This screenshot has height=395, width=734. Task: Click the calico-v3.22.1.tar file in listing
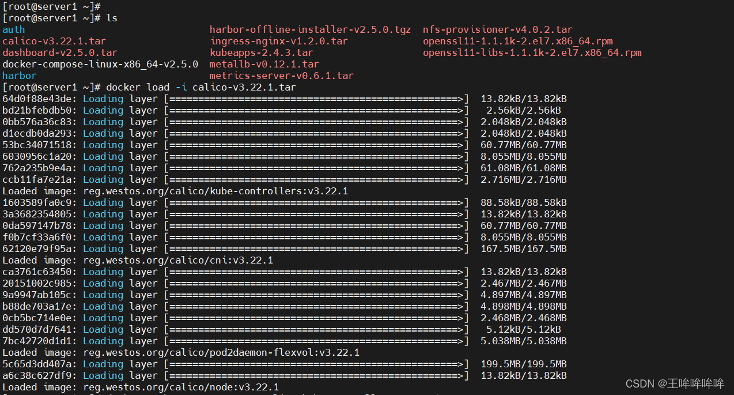54,41
